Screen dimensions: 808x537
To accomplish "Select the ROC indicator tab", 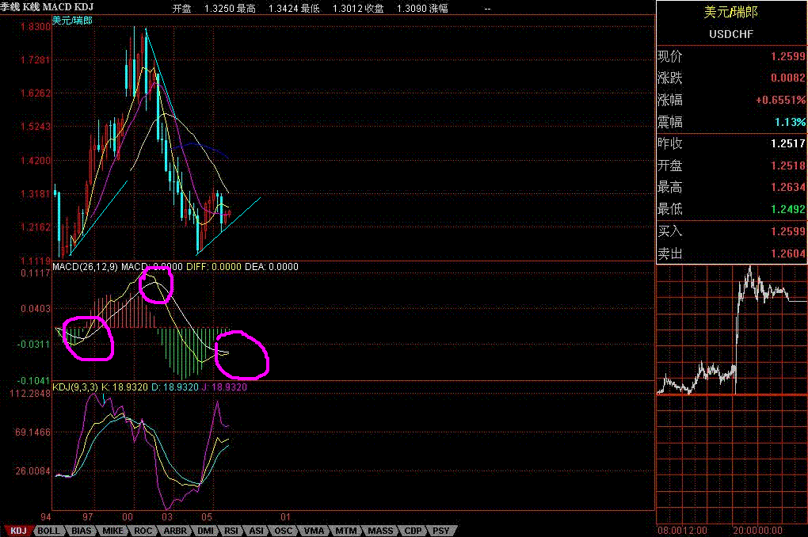I will pyautogui.click(x=143, y=531).
